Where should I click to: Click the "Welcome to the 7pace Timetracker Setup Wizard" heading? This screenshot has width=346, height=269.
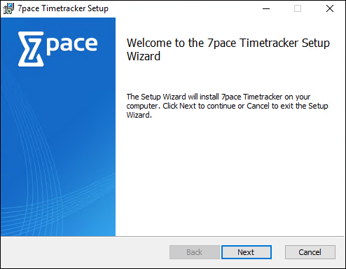pos(228,49)
